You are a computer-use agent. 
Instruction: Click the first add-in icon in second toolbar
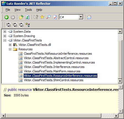tap(9, 25)
